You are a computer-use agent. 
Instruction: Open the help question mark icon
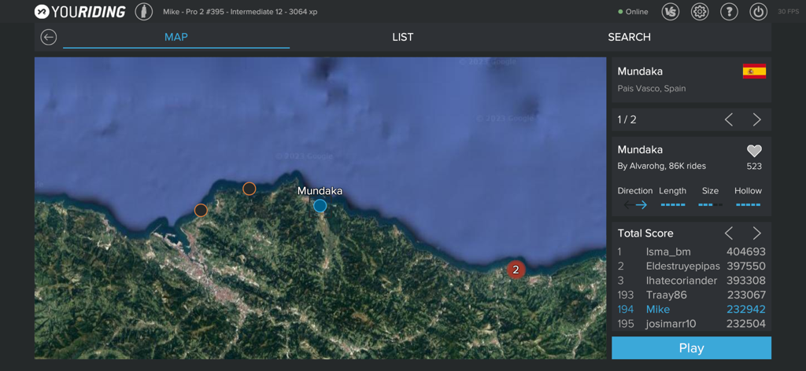tap(729, 11)
